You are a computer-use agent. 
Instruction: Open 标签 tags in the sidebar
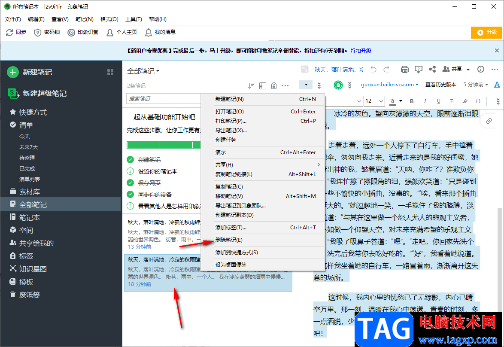coord(21,256)
